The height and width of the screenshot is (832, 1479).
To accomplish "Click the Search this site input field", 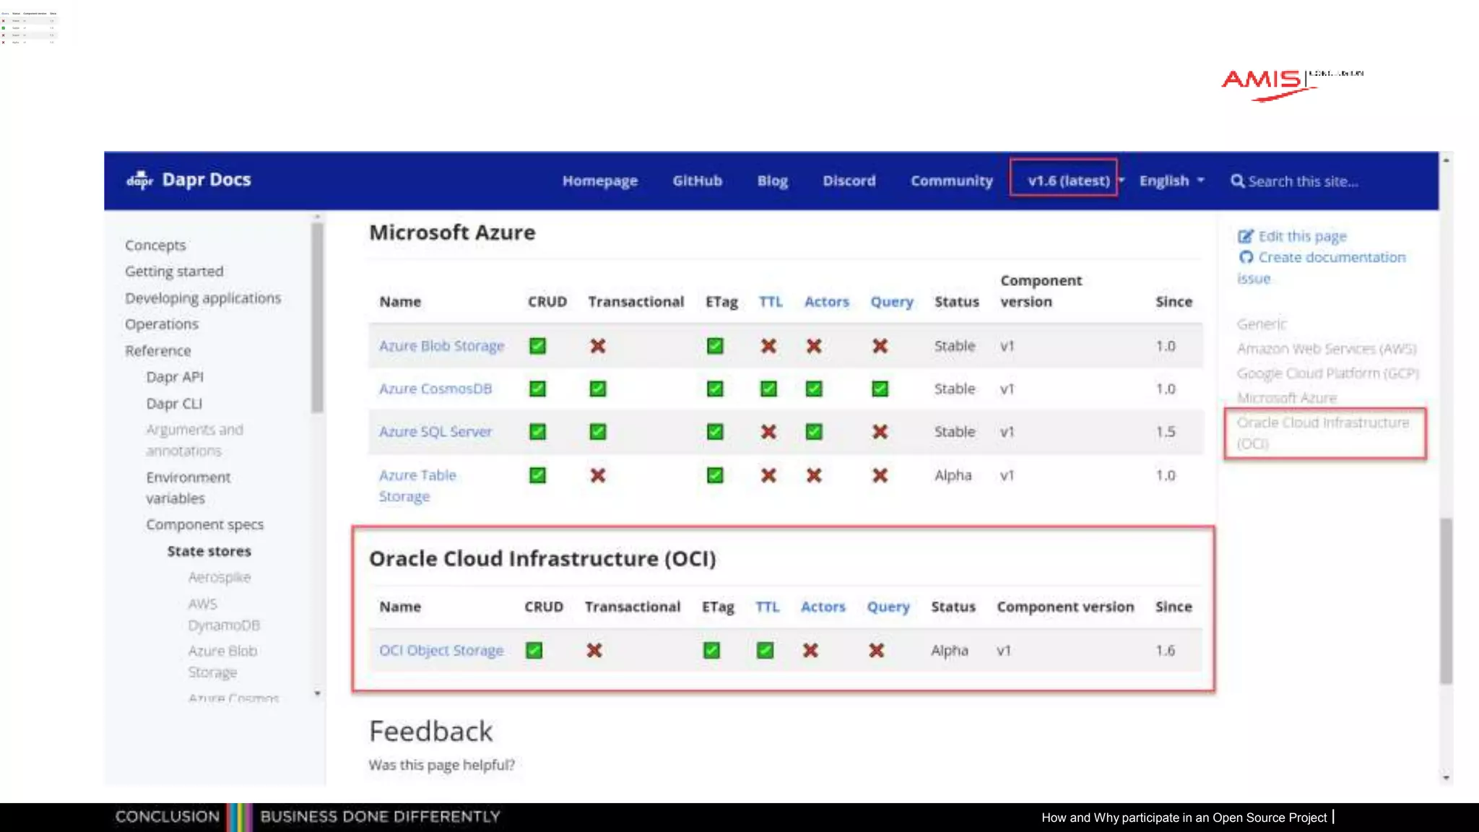I will point(1304,181).
